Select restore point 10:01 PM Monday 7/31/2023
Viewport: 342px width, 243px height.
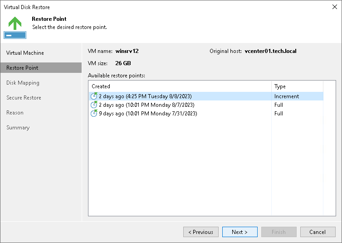tap(206, 114)
